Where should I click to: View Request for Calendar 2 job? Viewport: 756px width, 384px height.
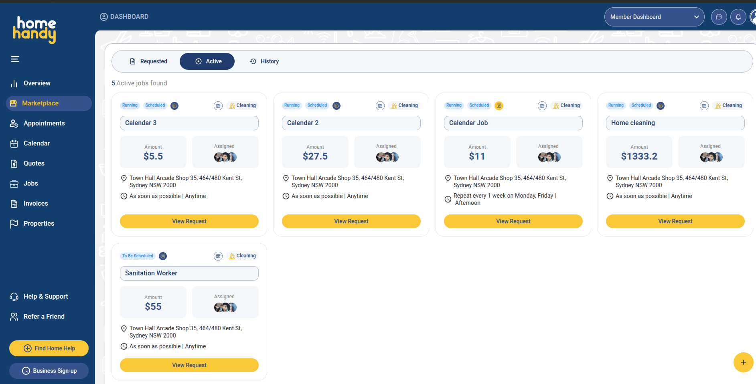click(351, 221)
